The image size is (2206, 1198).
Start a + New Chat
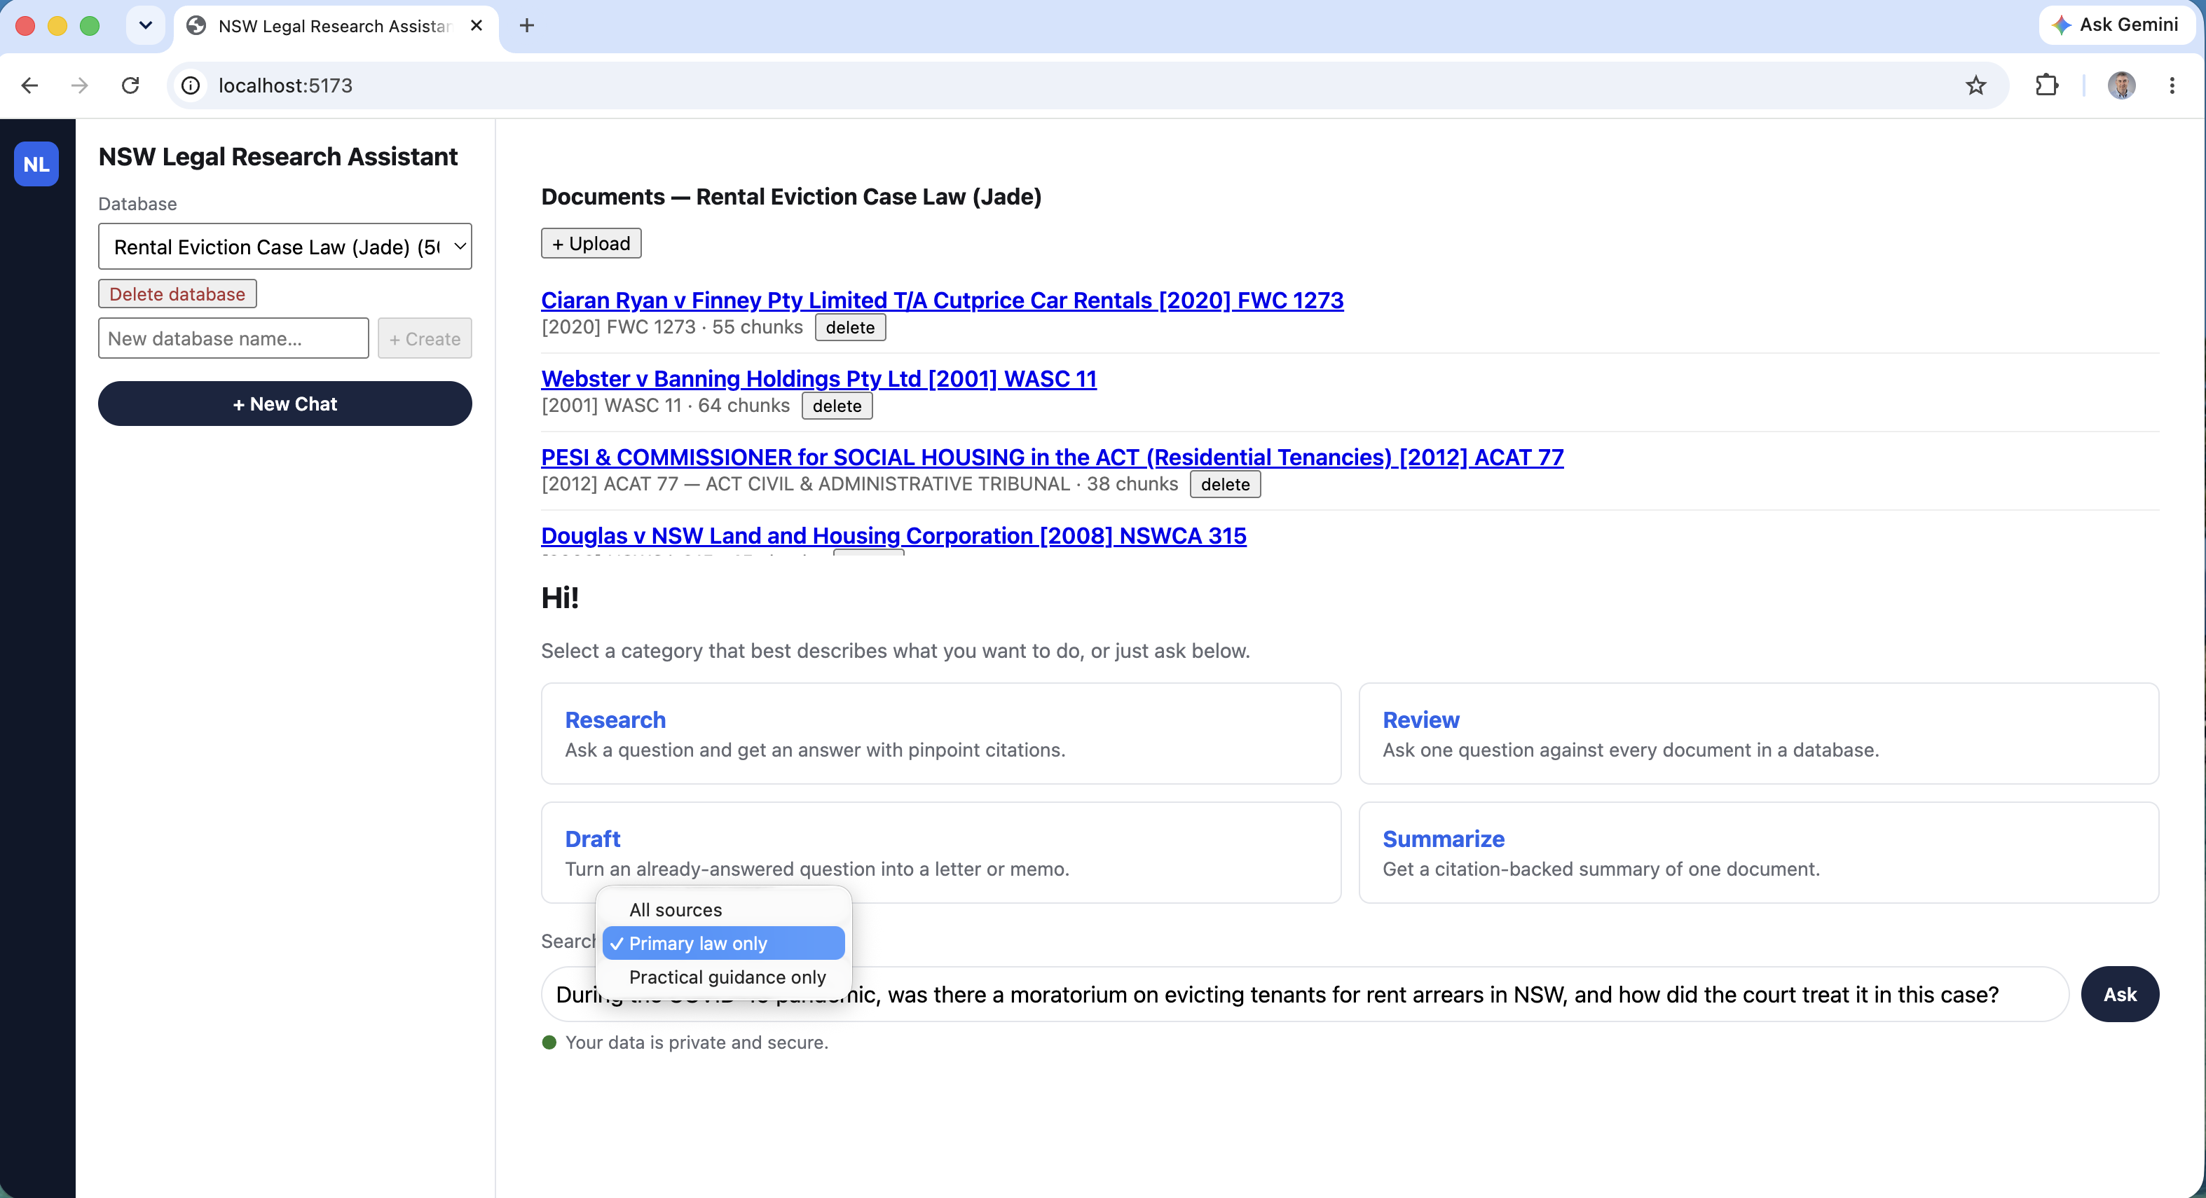coord(285,404)
